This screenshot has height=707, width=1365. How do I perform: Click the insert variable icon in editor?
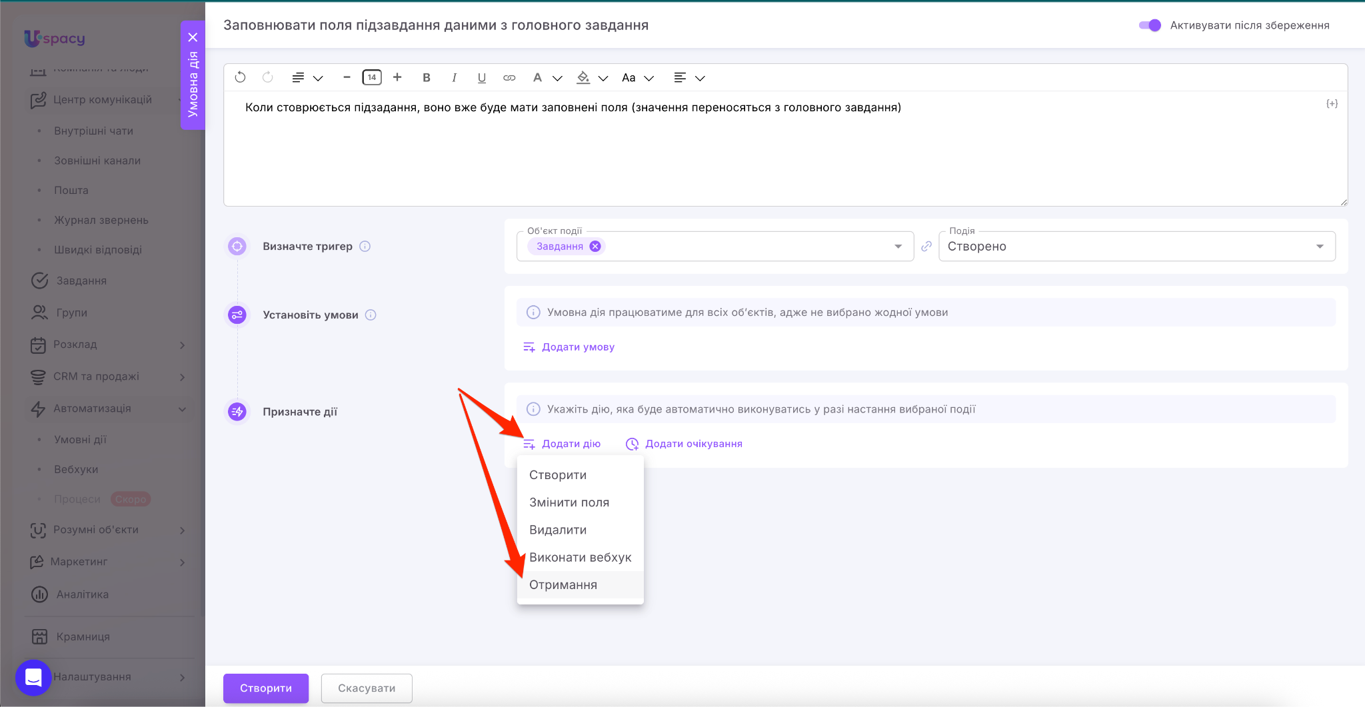click(1332, 104)
